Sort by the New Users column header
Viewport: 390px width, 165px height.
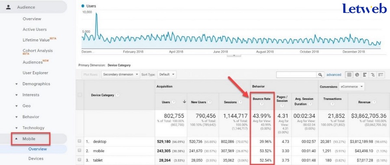199,102
